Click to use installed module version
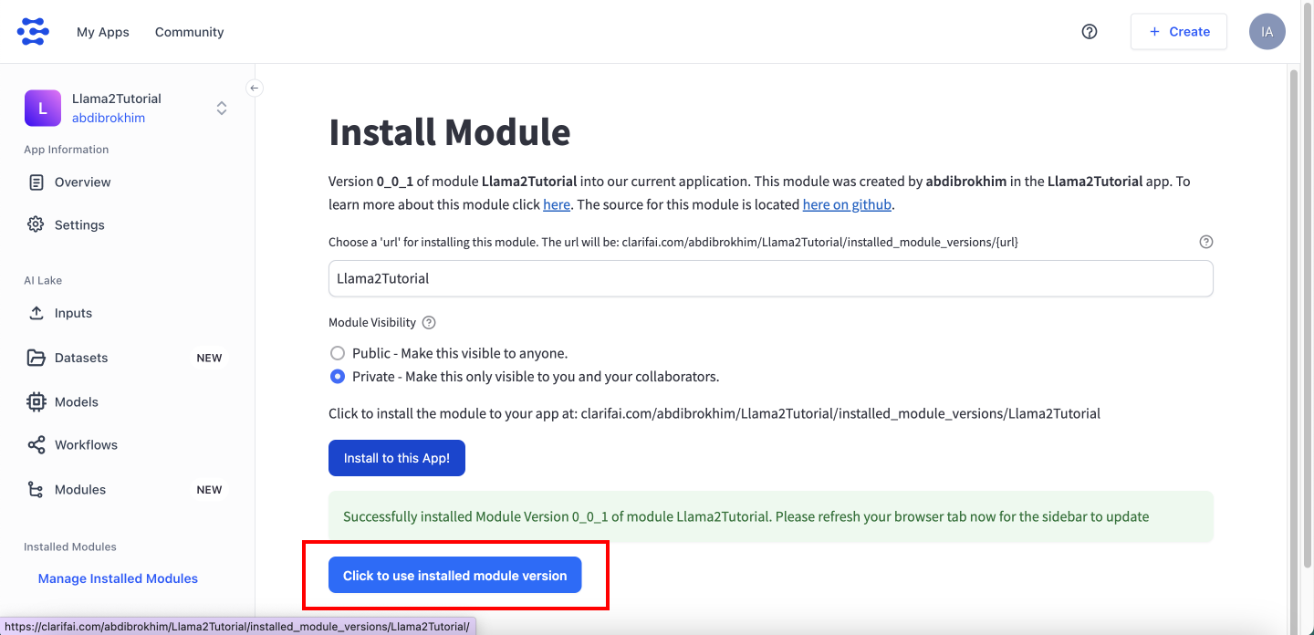 [454, 576]
